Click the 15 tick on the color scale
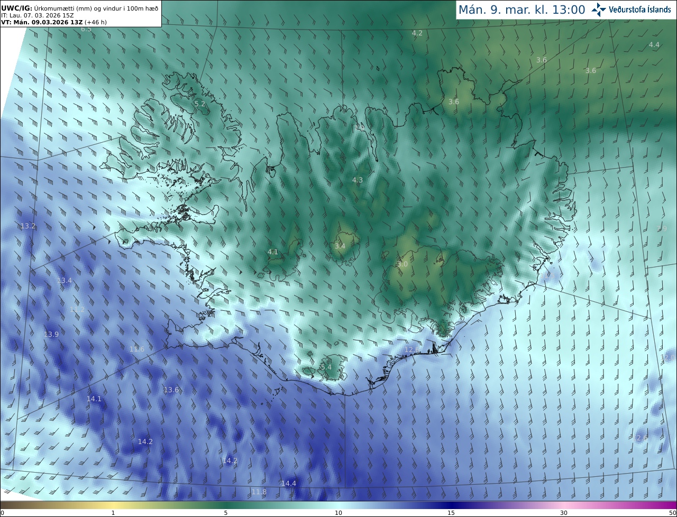677x517 pixels. pyautogui.click(x=451, y=513)
